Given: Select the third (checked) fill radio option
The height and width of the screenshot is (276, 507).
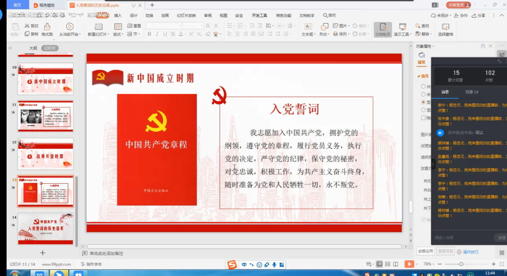Looking at the screenshot, I should 423,102.
